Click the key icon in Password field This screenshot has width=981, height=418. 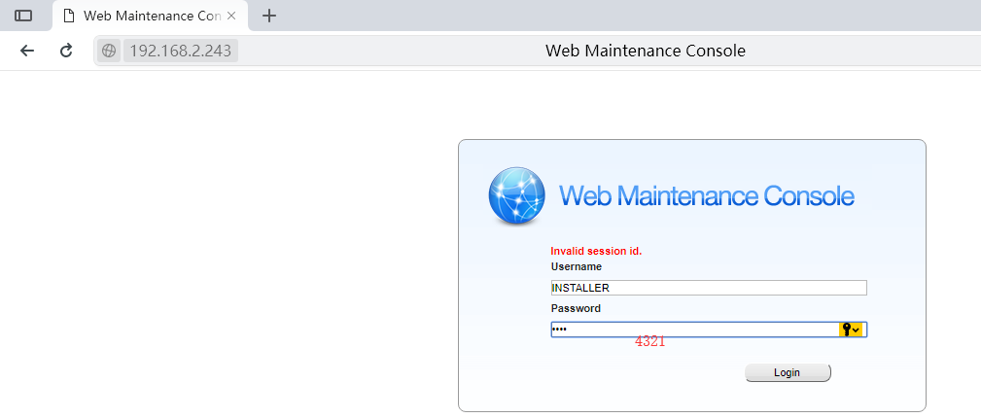tap(847, 330)
